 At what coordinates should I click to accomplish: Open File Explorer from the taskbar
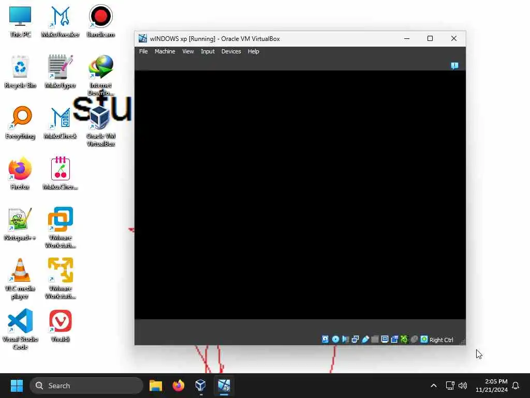pyautogui.click(x=156, y=386)
